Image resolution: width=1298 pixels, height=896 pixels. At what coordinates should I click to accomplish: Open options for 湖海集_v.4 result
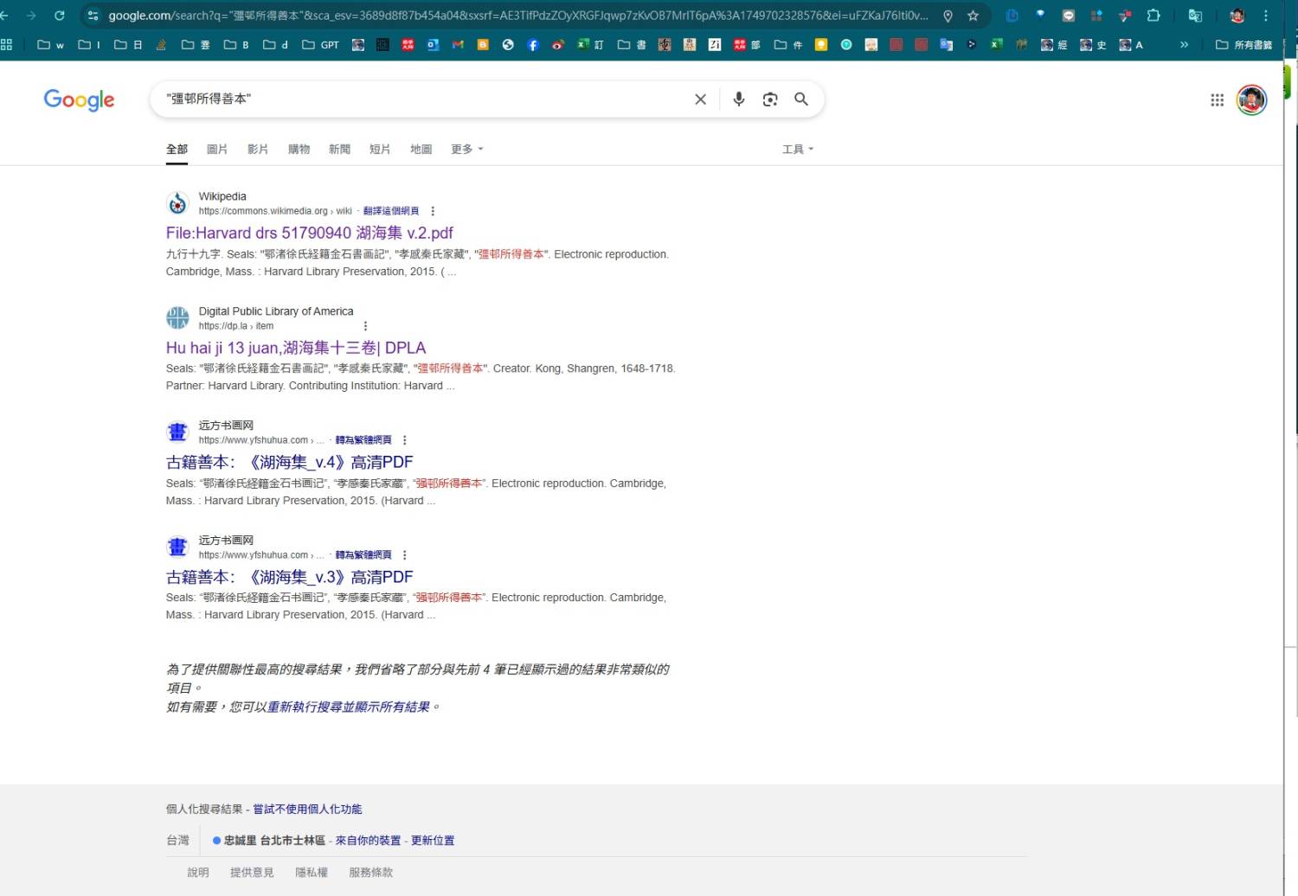coord(404,440)
